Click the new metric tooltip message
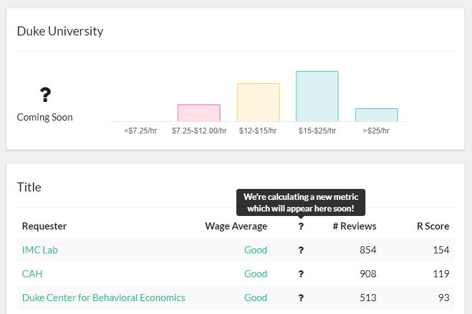Image resolution: width=472 pixels, height=314 pixels. (301, 202)
